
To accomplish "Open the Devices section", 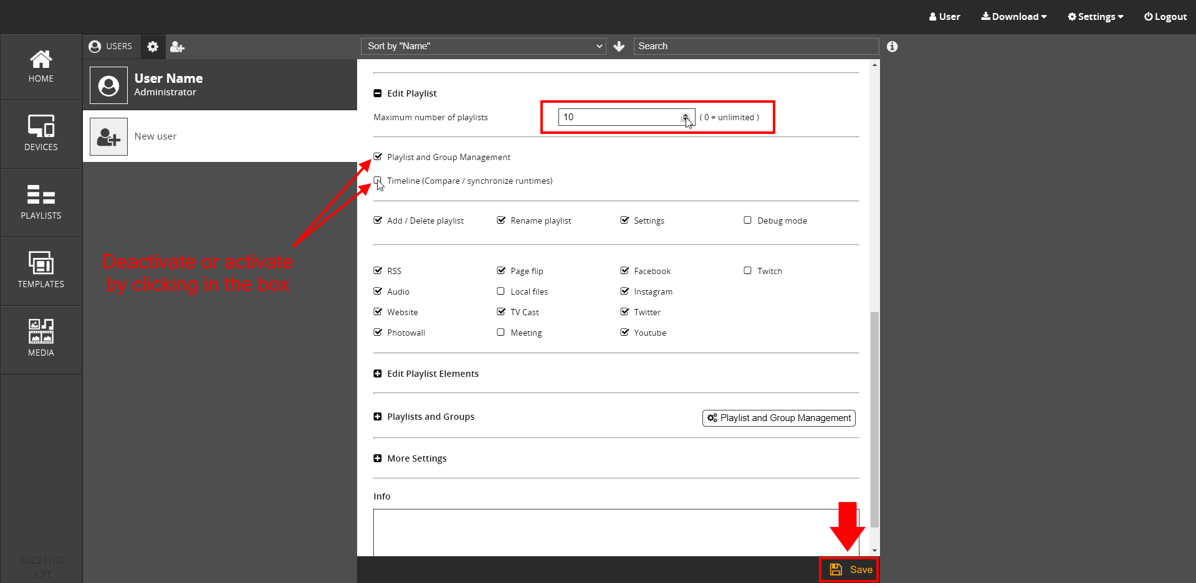I will 41,135.
